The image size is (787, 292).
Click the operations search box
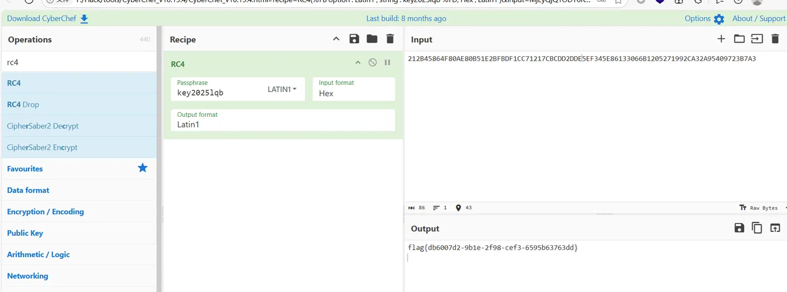point(78,62)
